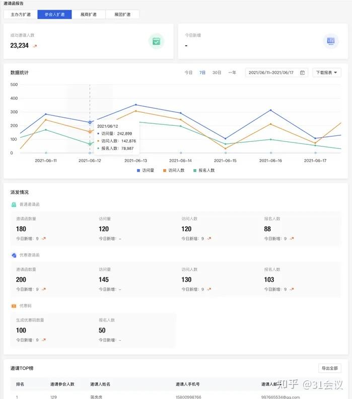The width and height of the screenshot is (352, 399).
Task: Click the orange 优惠码 ticket icon
Action: point(14,305)
